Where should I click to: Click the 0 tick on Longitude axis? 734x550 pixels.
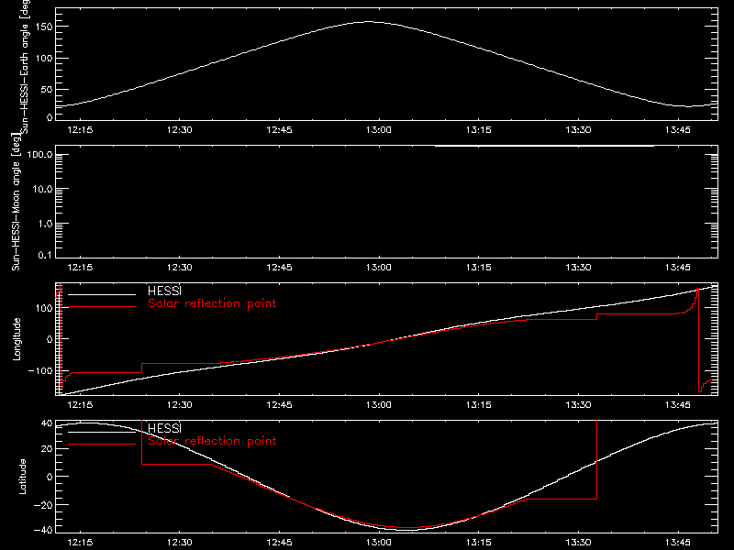(50, 339)
